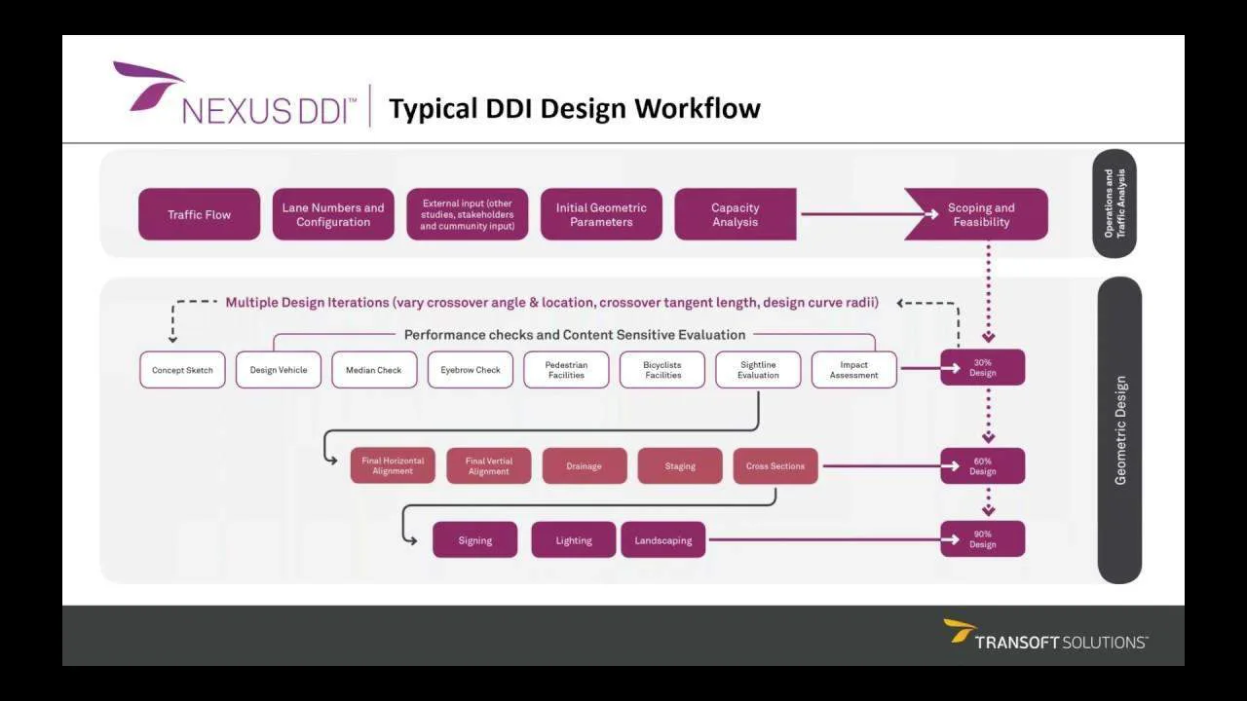Click the 90% Design box
The height and width of the screenshot is (701, 1247).
click(x=983, y=539)
